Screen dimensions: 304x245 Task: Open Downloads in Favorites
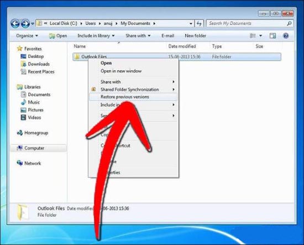(x=39, y=64)
